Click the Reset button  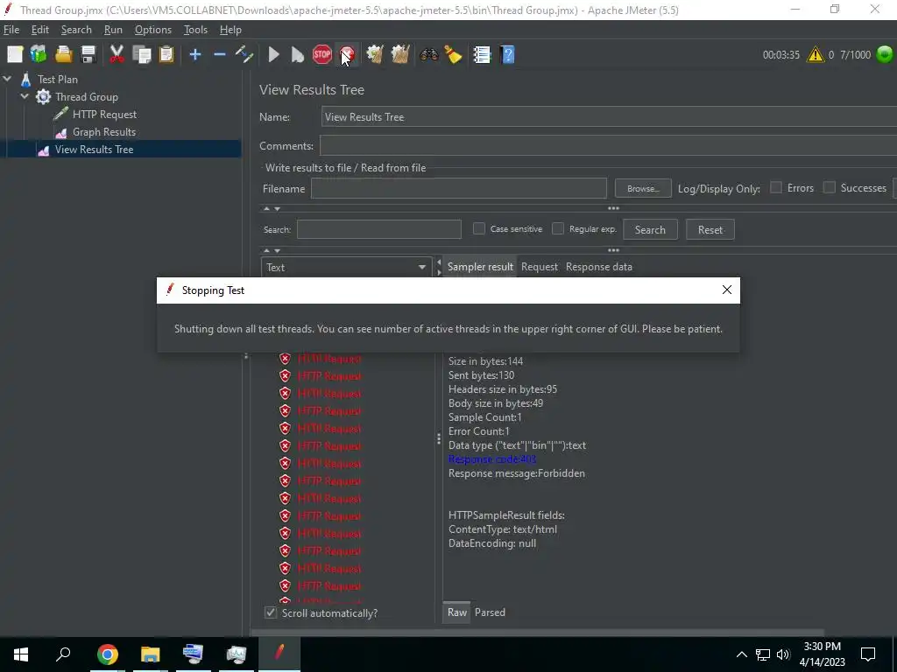710,230
